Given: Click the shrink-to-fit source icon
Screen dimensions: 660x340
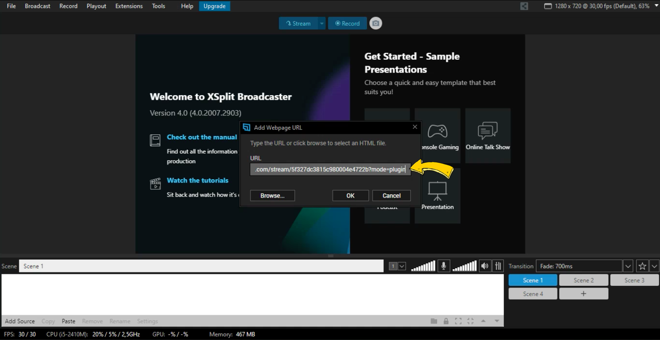Looking at the screenshot, I should pyautogui.click(x=470, y=321).
